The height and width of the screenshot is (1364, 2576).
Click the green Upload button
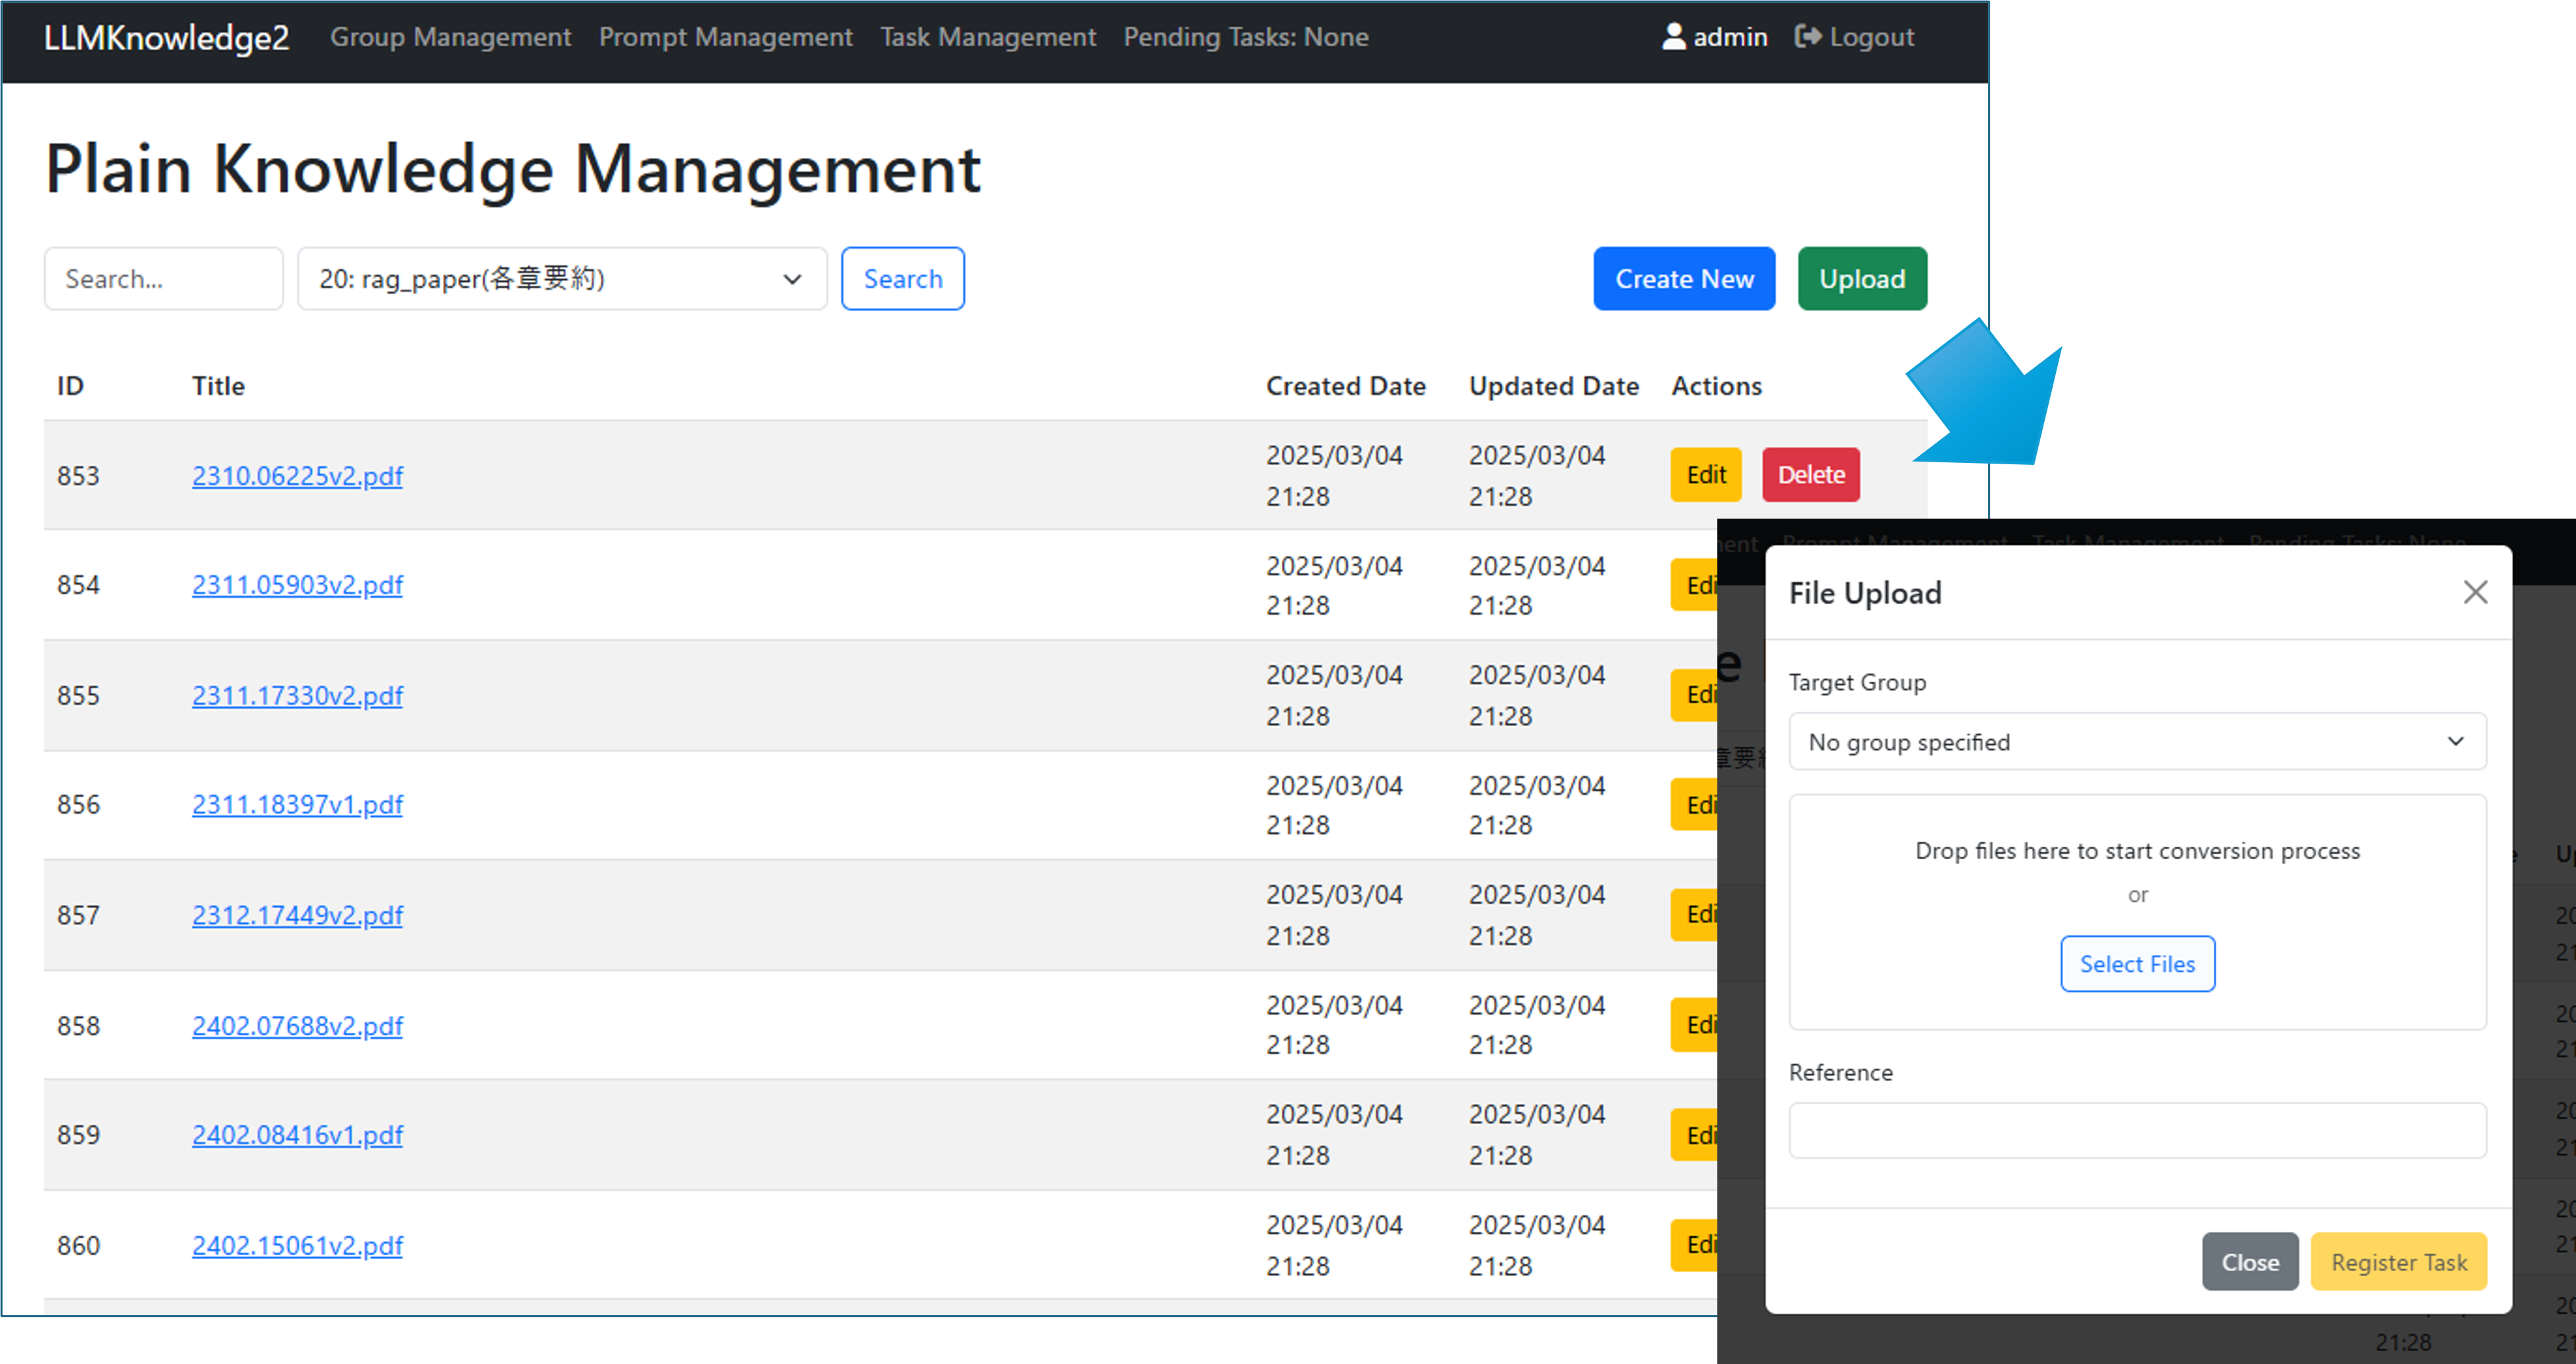coord(1861,279)
